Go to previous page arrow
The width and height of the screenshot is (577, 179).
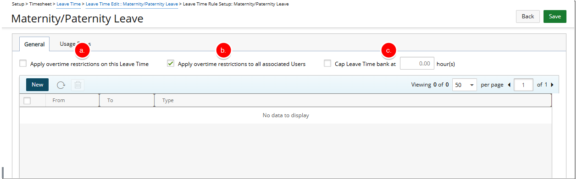[509, 85]
